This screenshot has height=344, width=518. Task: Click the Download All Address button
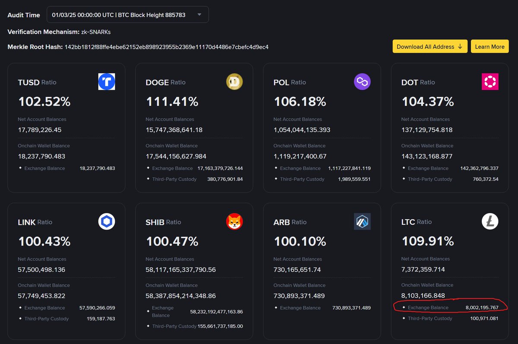click(x=430, y=47)
